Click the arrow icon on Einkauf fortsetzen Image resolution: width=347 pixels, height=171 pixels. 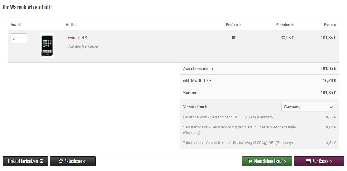click(x=42, y=162)
